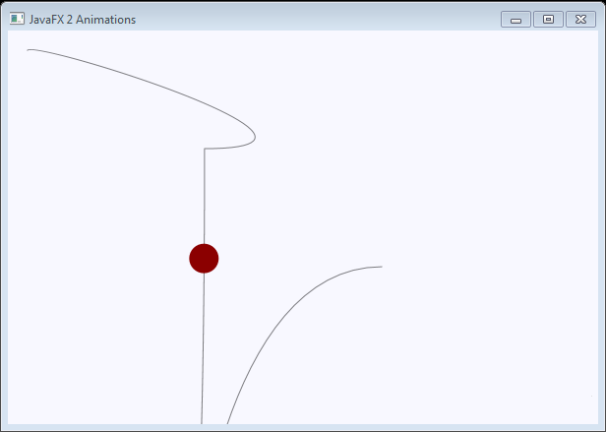This screenshot has height=432, width=606.
Task: Maximize the JavaFX 2 Animations window
Action: pyautogui.click(x=548, y=20)
